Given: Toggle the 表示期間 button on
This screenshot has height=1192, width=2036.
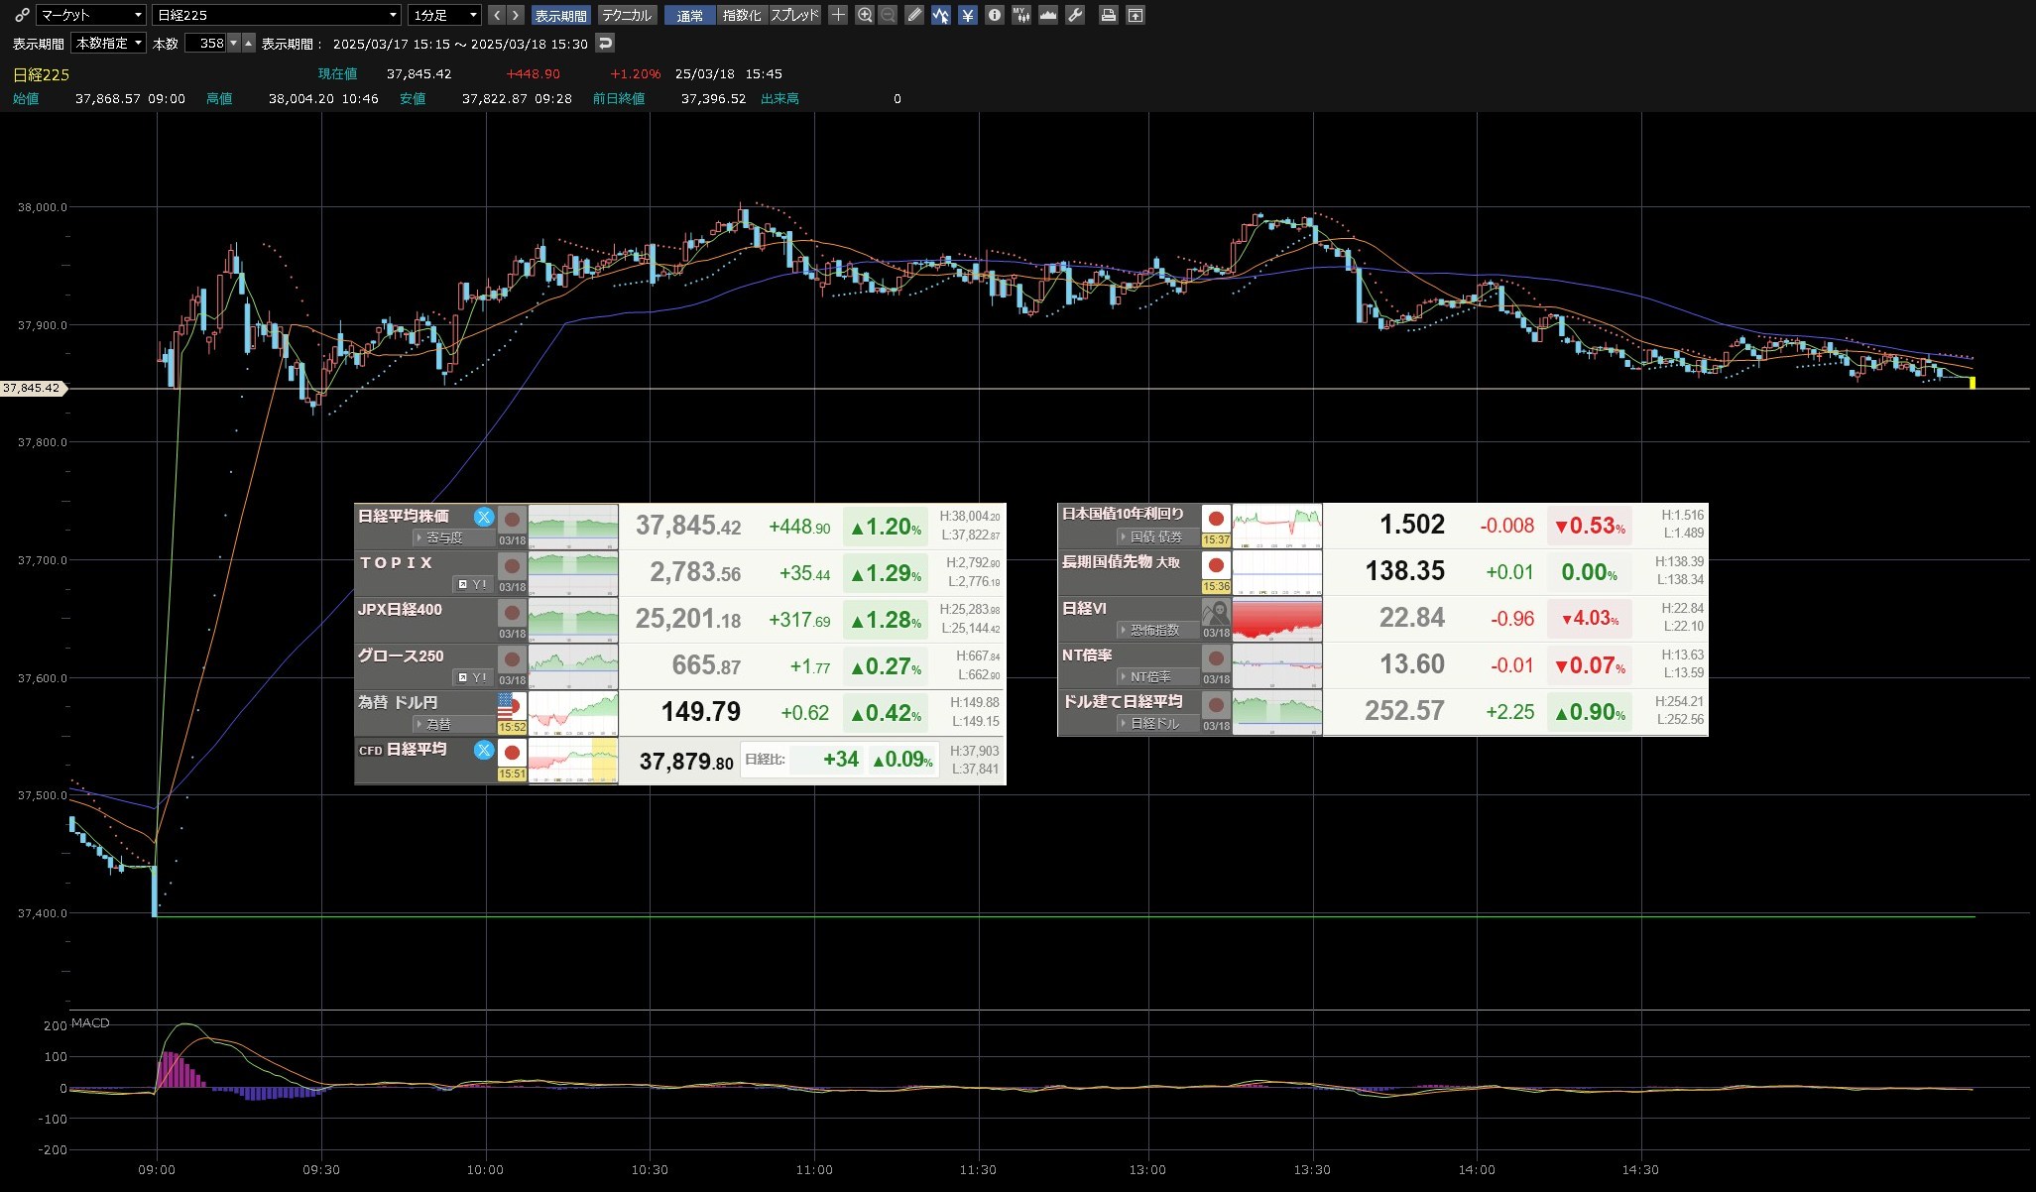Looking at the screenshot, I should click(561, 15).
